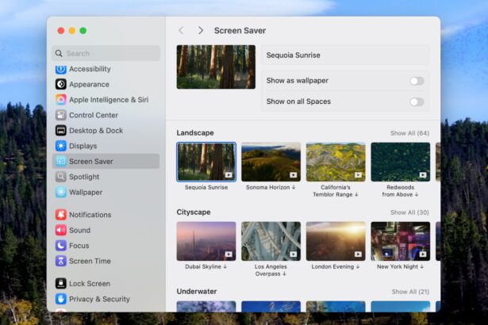Viewport: 488px width, 325px height.
Task: Click the Desktop & Dock label
Action: tap(96, 131)
